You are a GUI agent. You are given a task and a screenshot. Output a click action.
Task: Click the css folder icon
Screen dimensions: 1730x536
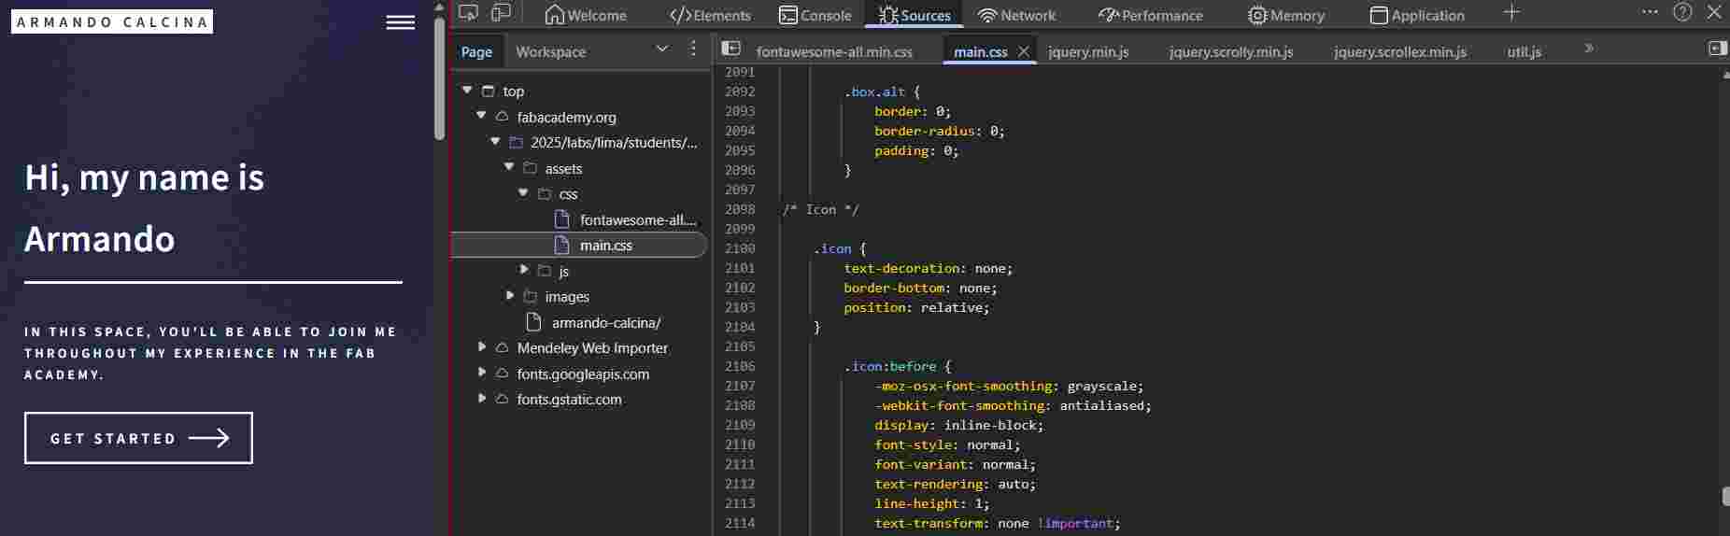[545, 193]
